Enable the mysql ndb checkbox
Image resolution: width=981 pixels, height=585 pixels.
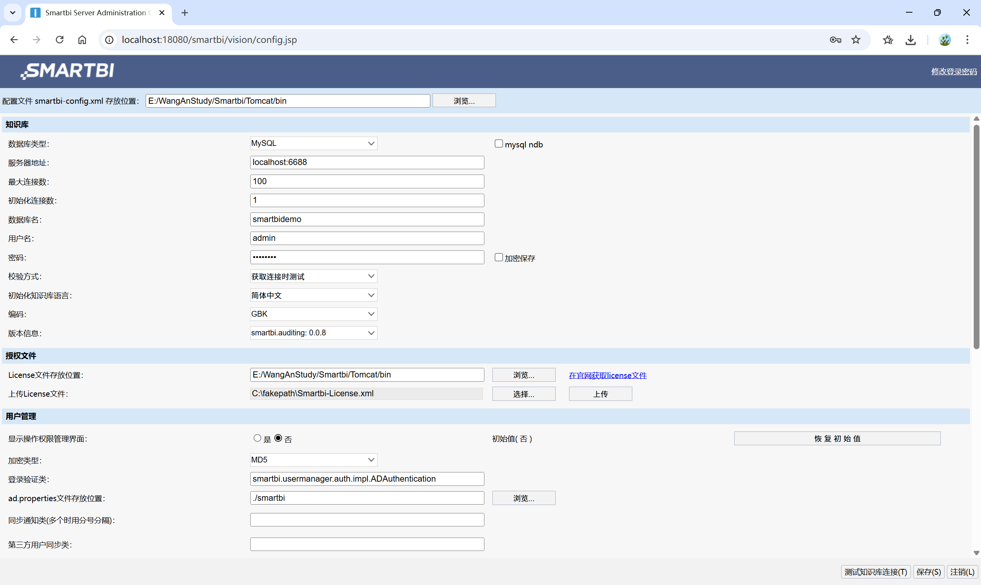498,143
